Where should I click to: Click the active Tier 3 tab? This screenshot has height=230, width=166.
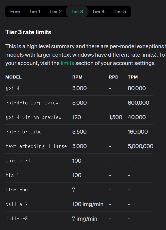click(x=77, y=12)
